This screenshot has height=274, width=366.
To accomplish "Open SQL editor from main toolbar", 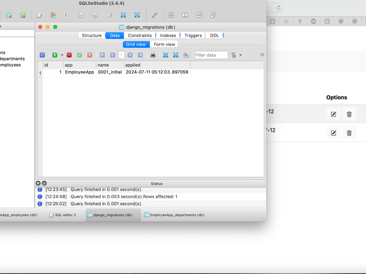I will (40, 15).
